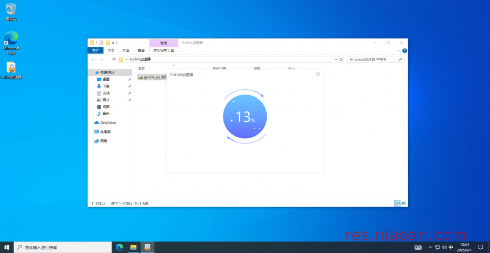Open the 应用程序工具 ribbon tab
This screenshot has height=253, width=490.
point(164,50)
